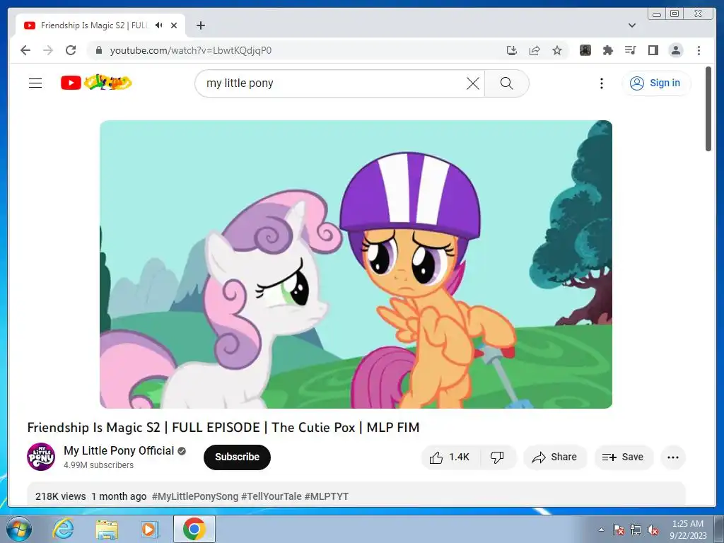Image resolution: width=724 pixels, height=543 pixels.
Task: Open the My Little Pony channel avatar
Action: tap(41, 457)
